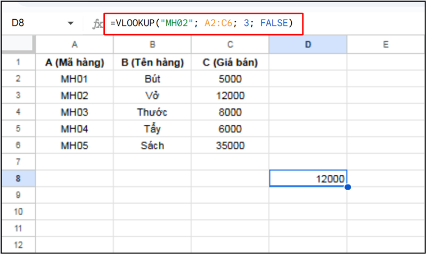This screenshot has width=426, height=254.
Task: Select cell containing MH03
Action: point(75,112)
